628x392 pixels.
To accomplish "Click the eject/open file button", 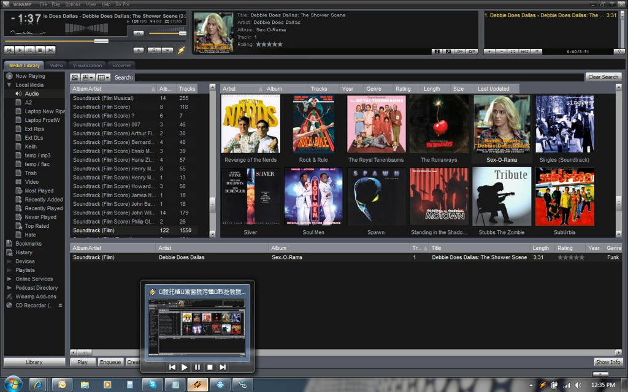I will click(x=139, y=50).
